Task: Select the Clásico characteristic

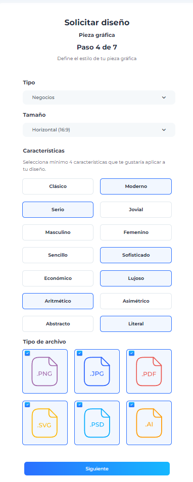Action: [58, 186]
